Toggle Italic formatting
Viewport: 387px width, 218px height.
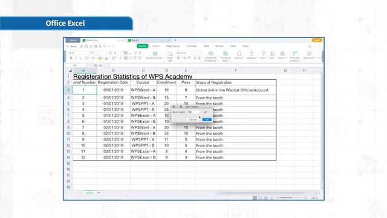pos(76,58)
